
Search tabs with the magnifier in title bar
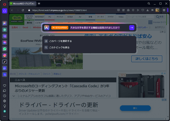point(149,3)
